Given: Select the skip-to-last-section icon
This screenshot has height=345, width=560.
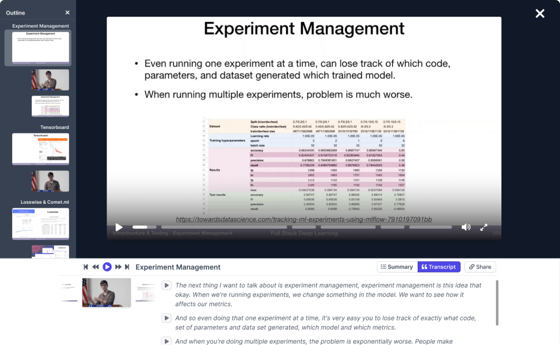Looking at the screenshot, I should [x=128, y=267].
